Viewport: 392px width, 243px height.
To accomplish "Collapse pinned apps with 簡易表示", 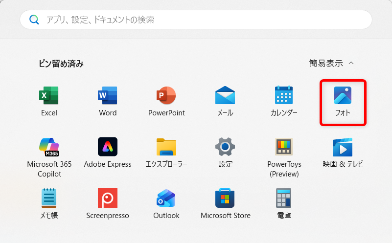I will point(331,64).
